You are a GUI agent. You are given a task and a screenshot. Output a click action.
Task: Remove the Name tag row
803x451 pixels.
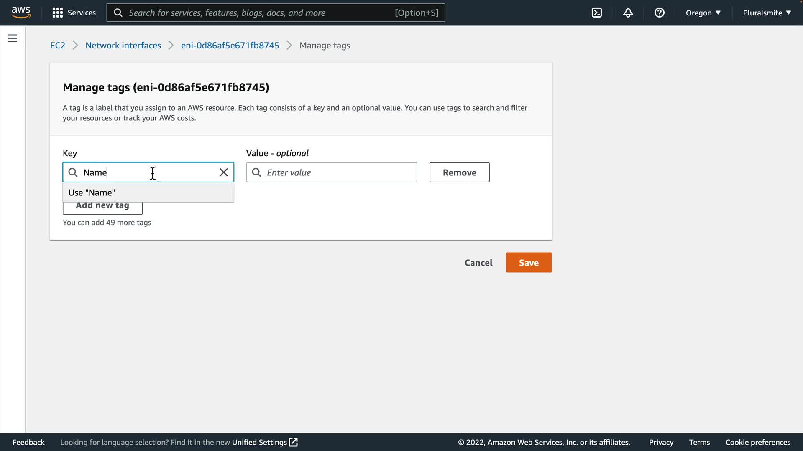[x=459, y=172]
